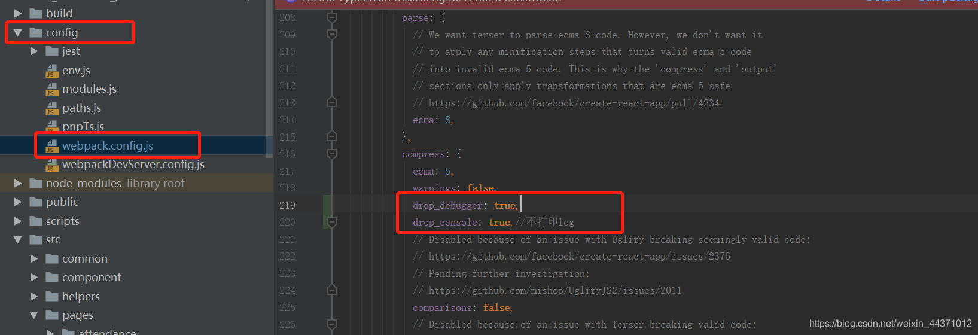Select the helpers folder name
978x335 pixels.
tap(81, 296)
